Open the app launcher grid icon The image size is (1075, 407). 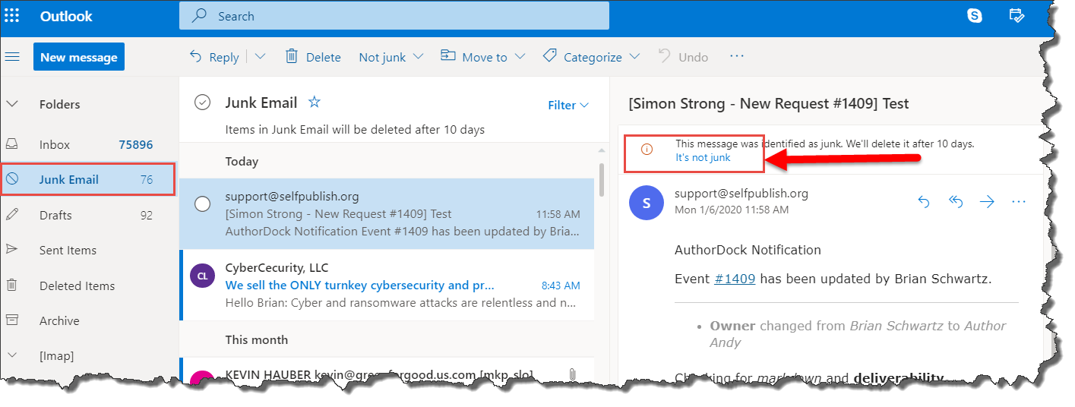[12, 15]
